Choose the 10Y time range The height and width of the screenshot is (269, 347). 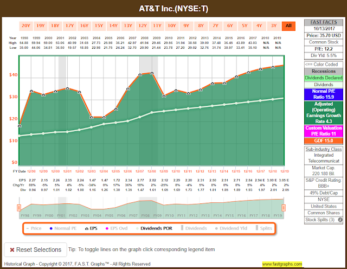tap(172, 25)
